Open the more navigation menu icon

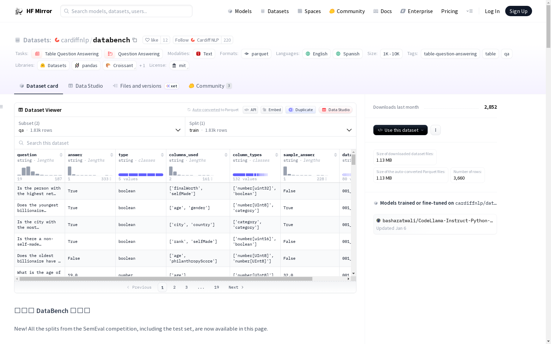click(x=469, y=11)
